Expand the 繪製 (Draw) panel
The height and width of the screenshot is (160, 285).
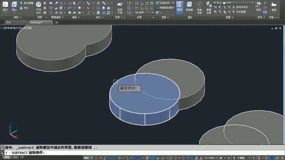[x=76, y=17]
